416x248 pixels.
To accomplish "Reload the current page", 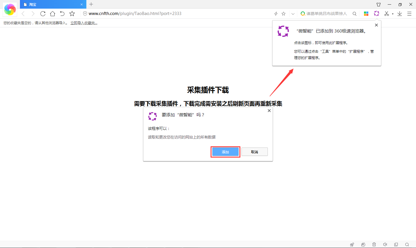I will point(43,14).
